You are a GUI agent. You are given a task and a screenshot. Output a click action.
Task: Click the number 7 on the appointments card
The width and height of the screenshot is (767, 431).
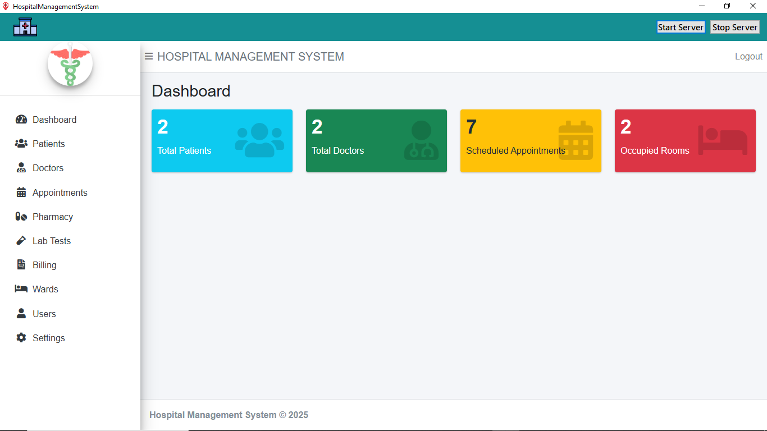[x=472, y=127]
